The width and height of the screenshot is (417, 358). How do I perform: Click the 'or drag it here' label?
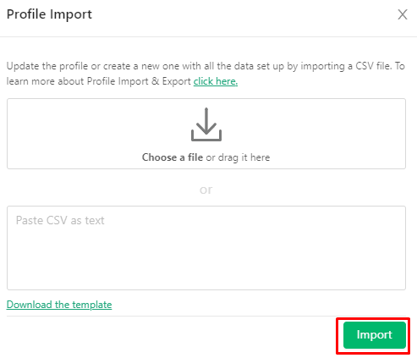pyautogui.click(x=238, y=157)
